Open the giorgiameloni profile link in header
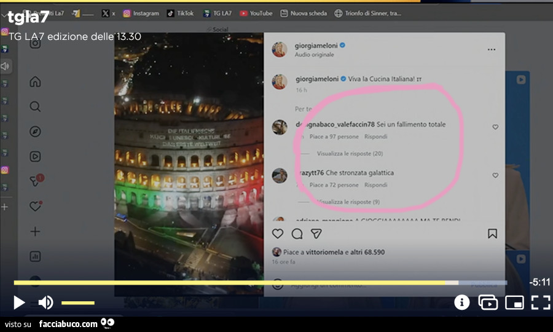553x332 pixels. click(316, 45)
